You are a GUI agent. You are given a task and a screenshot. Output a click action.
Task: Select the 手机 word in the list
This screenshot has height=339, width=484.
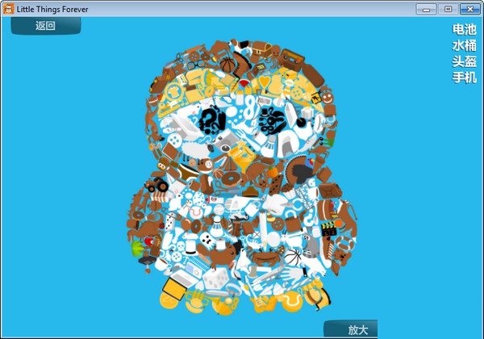point(465,77)
